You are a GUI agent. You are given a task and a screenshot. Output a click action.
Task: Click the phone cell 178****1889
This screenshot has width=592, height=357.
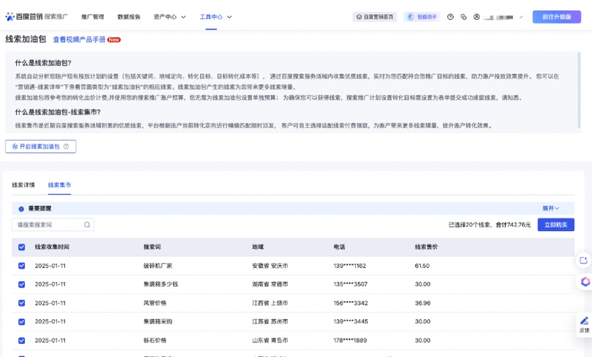(x=350, y=340)
